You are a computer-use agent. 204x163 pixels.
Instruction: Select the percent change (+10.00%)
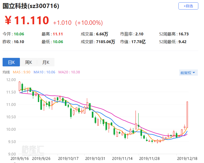(x=89, y=23)
